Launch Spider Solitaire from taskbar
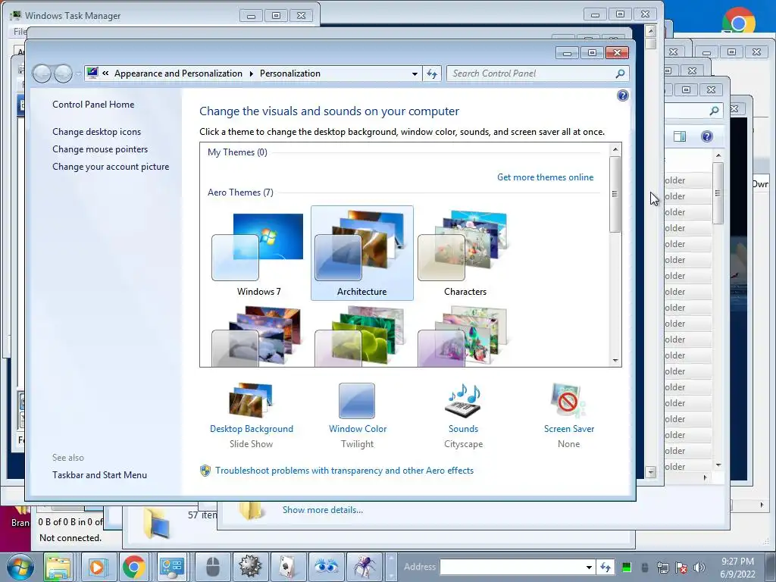This screenshot has width=776, height=582. [x=364, y=567]
